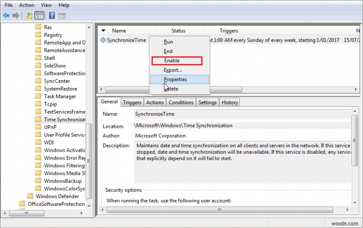Open the Help question mark icon

coord(52,16)
